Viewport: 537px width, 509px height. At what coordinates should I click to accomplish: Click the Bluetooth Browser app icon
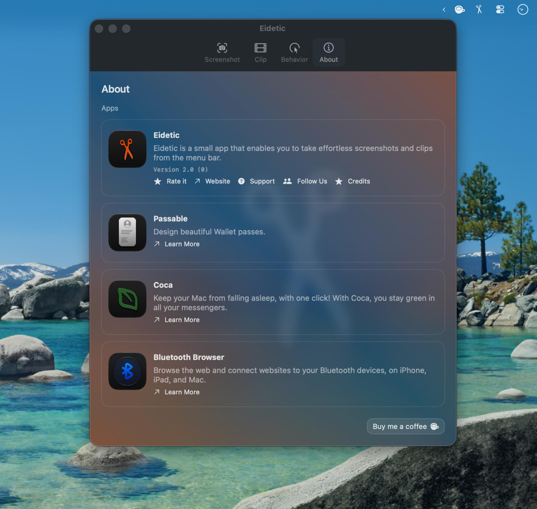(x=127, y=371)
